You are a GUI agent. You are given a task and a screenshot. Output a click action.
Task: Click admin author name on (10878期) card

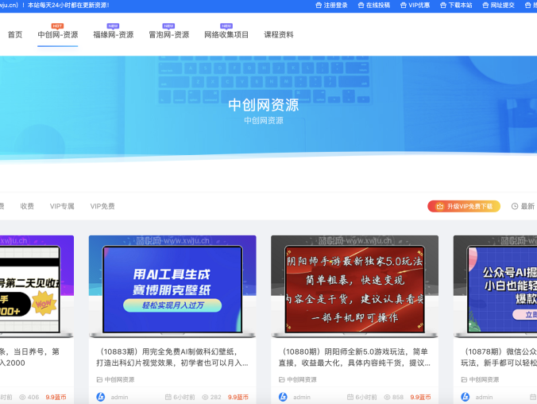(484, 397)
